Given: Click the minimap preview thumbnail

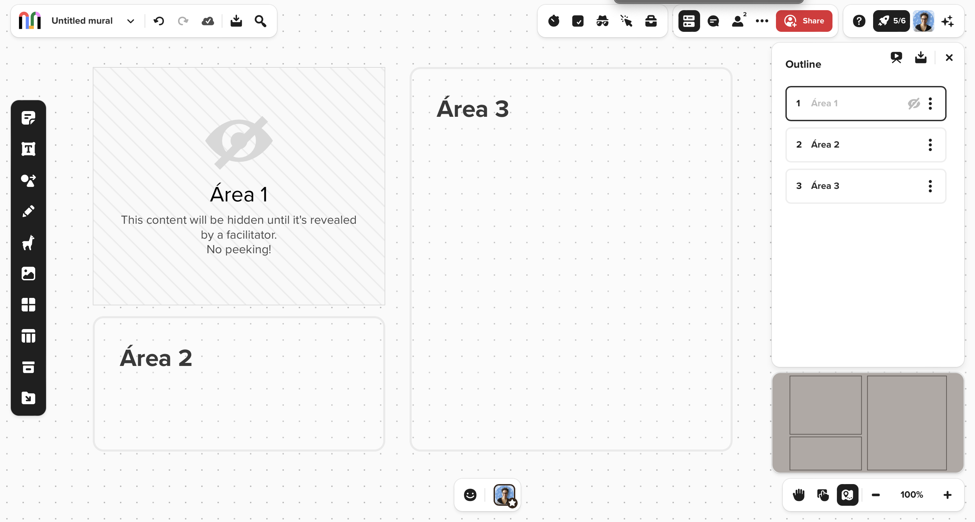Looking at the screenshot, I should 867,422.
